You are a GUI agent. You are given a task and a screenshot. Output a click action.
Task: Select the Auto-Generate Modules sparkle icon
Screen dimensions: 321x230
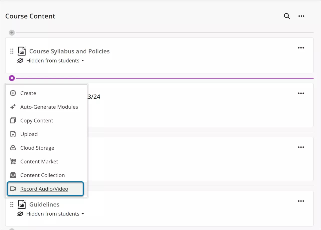click(x=13, y=107)
